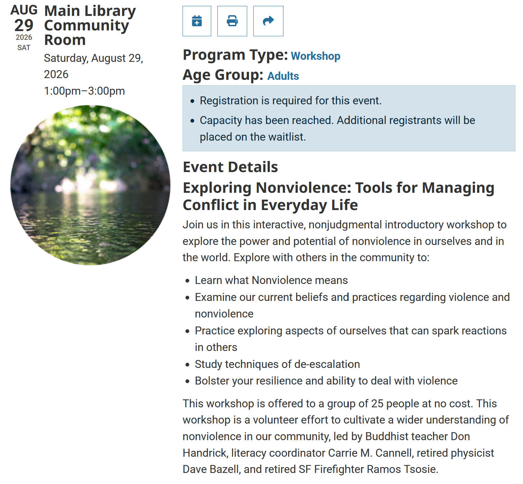Select the Main Library Community Room heading
Screen dimensions: 523x484
pyautogui.click(x=90, y=25)
